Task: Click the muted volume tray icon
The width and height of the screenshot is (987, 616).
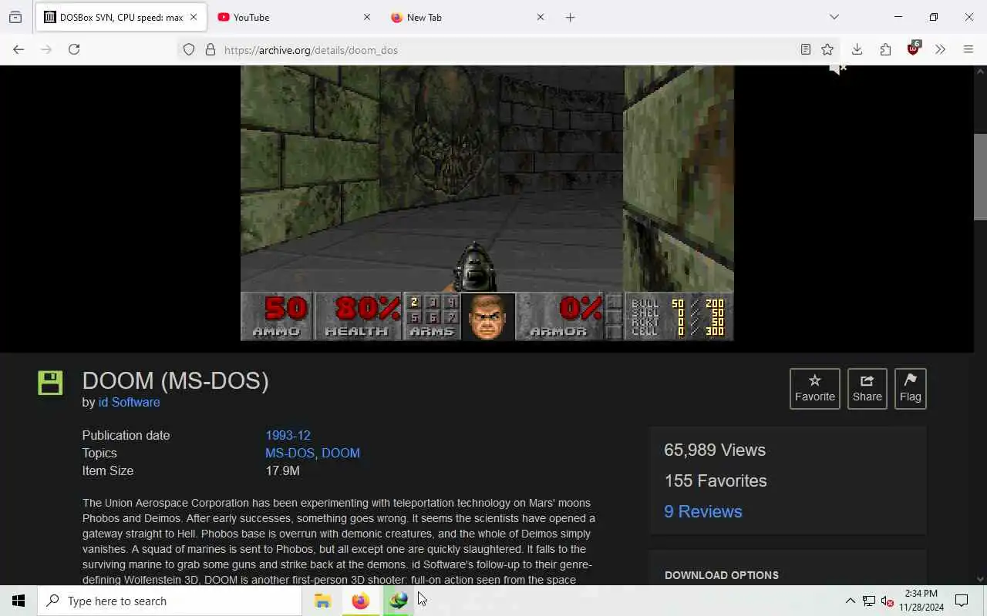Action: 888,601
